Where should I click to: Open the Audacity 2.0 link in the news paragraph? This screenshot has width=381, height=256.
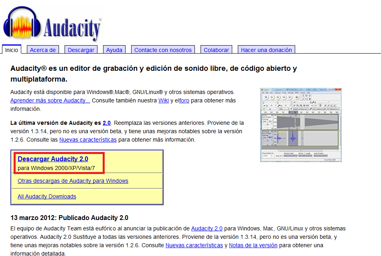207,228
